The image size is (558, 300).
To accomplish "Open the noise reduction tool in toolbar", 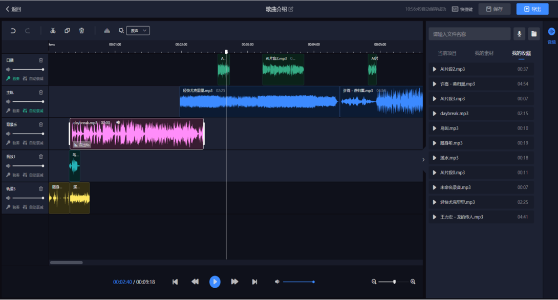I will point(121,30).
